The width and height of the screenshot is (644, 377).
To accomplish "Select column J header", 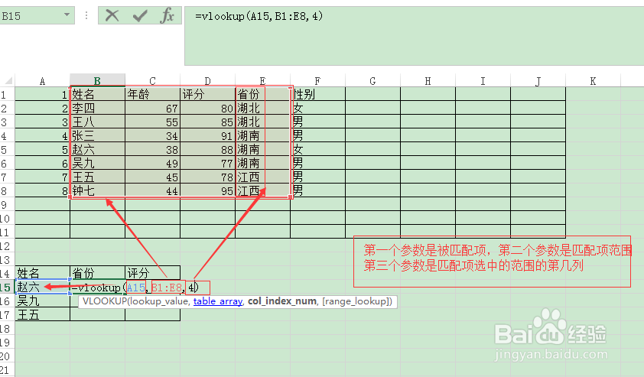I will 538,80.
